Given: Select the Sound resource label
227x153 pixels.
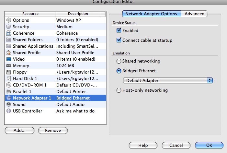Looking at the screenshot, I should coord(19,104).
